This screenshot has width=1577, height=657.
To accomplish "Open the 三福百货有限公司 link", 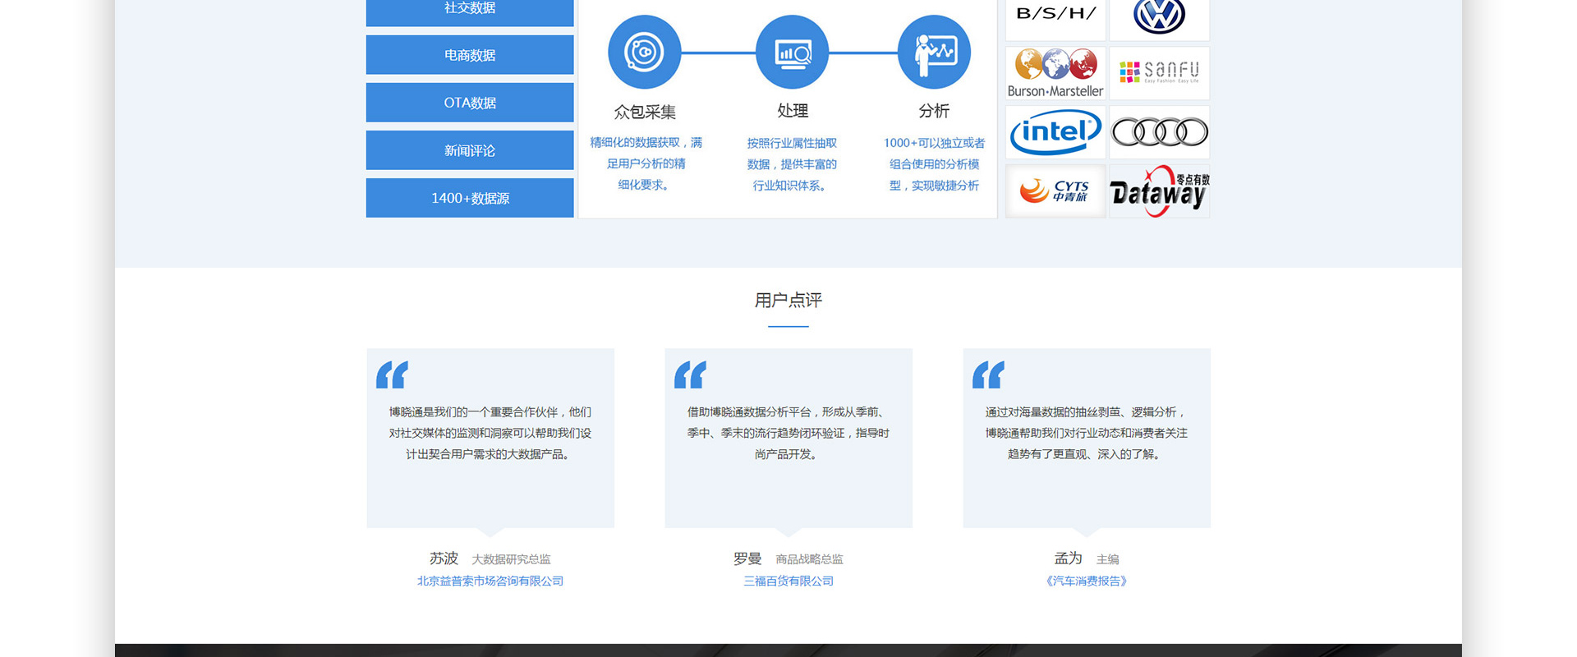I will pyautogui.click(x=788, y=581).
